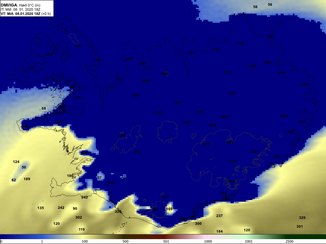Click the value 124 on the map
The image size is (326, 244).
tap(16, 162)
